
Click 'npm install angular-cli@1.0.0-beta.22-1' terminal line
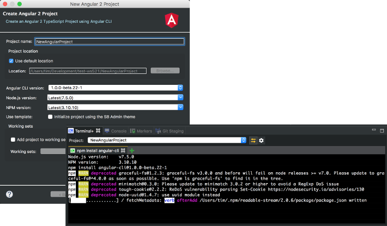(118, 168)
